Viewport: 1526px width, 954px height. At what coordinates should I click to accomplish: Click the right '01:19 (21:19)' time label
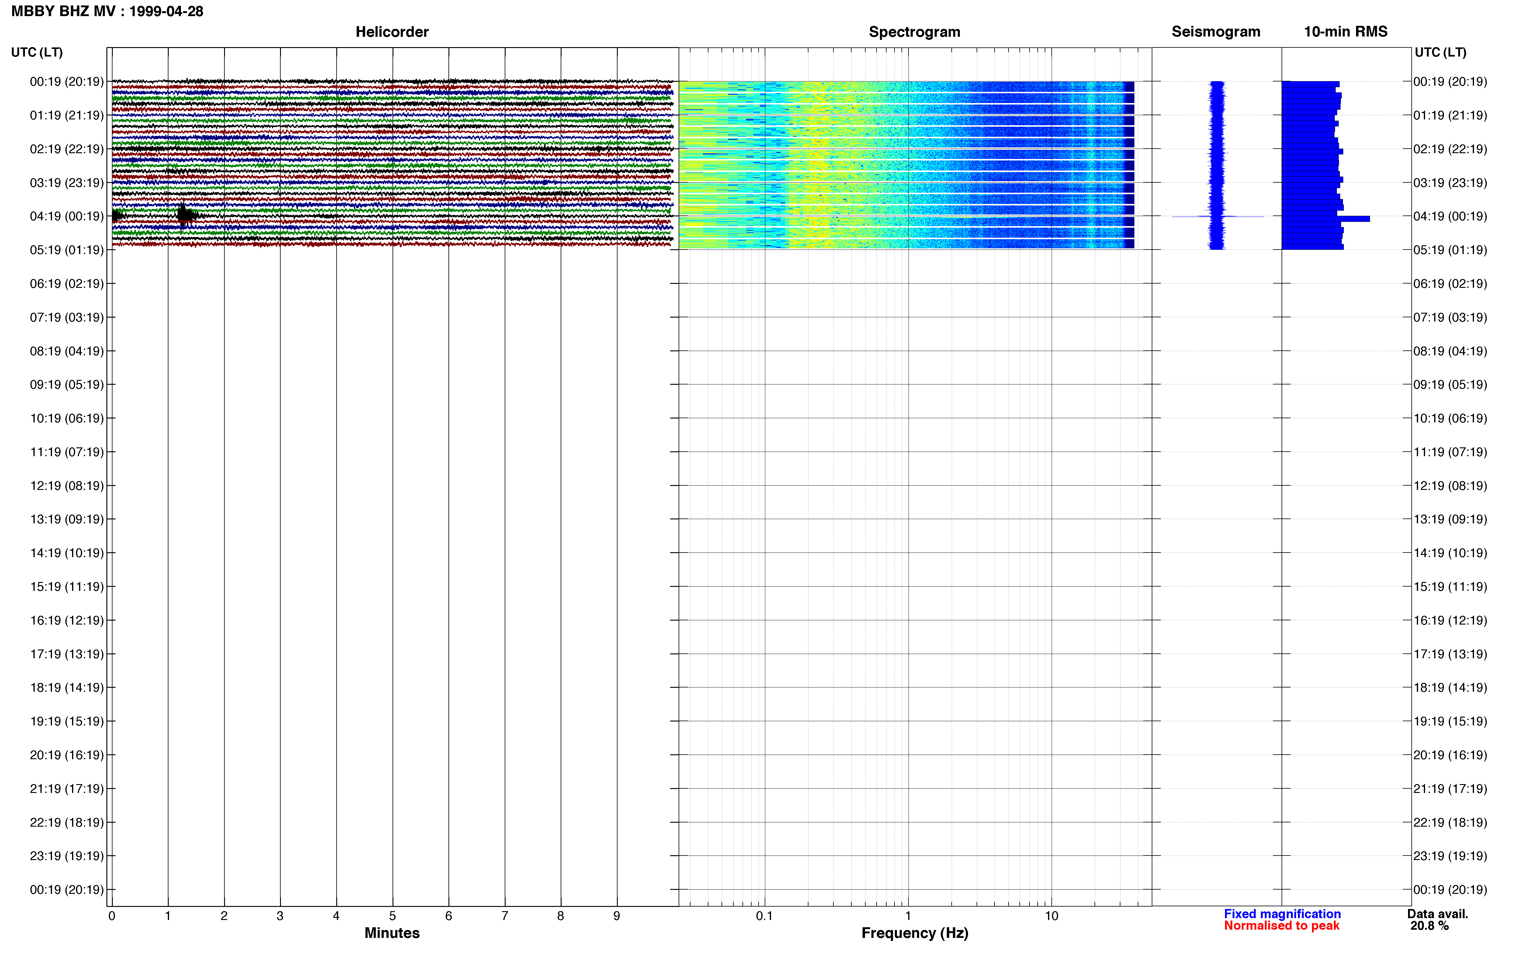[x=1450, y=115]
